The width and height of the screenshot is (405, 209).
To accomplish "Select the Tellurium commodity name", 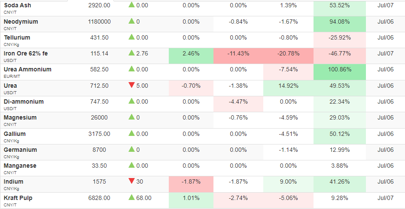I will point(17,37).
